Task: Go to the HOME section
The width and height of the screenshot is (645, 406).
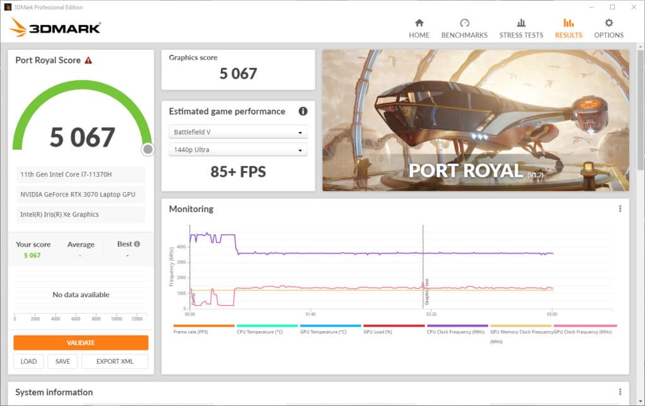Action: pos(419,29)
